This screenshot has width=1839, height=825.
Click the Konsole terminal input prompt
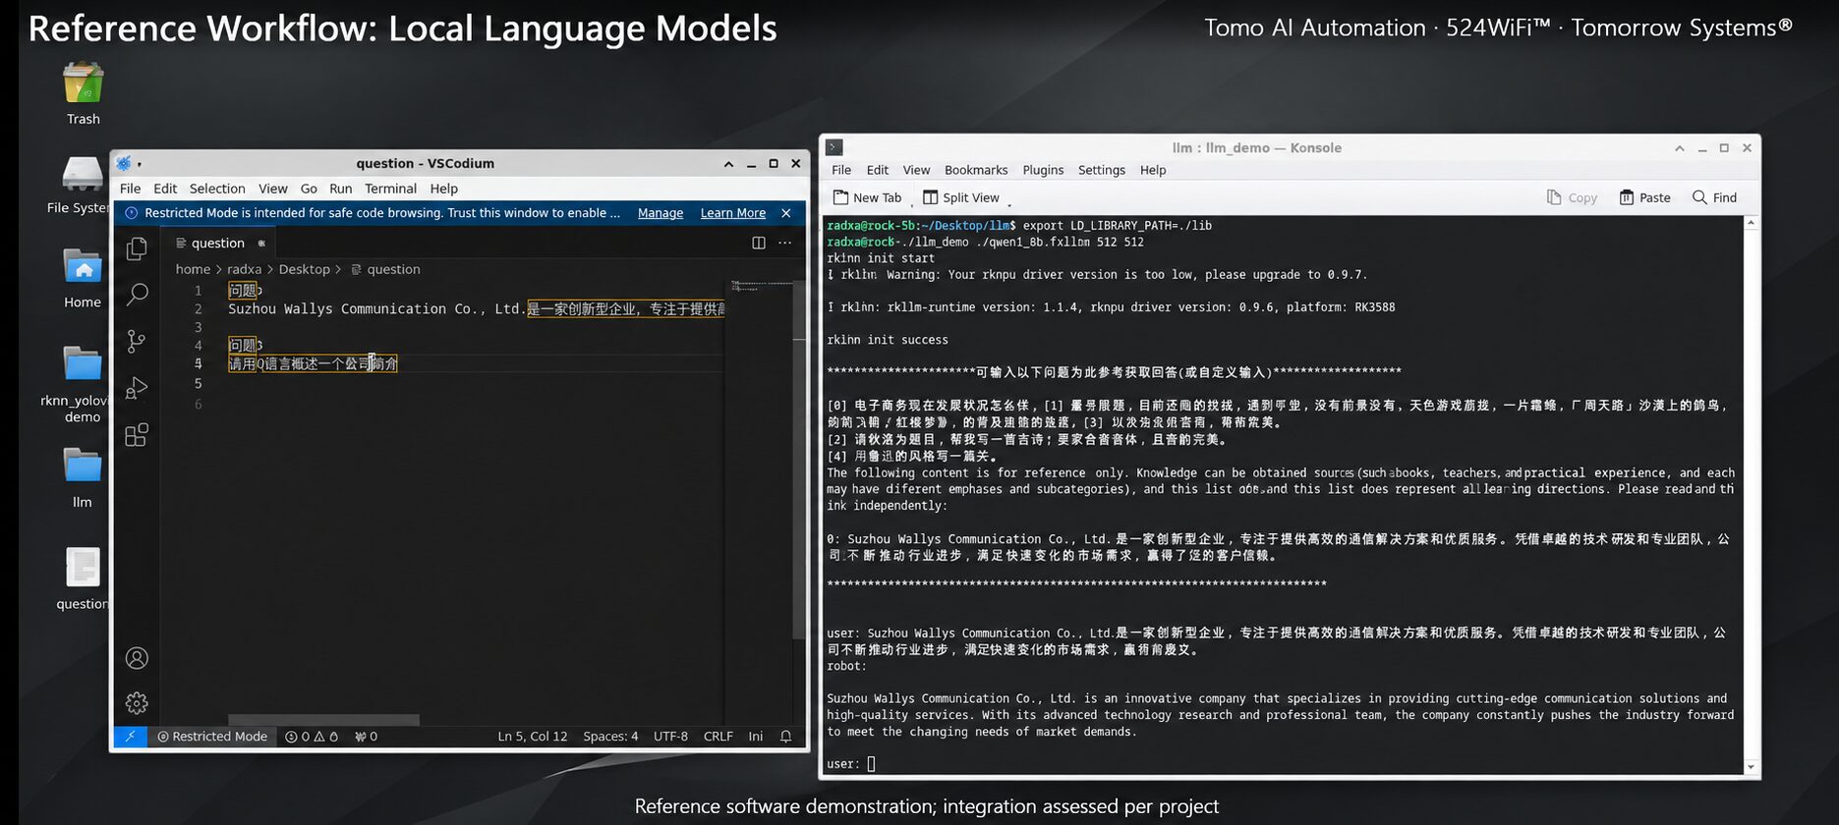[x=871, y=764]
